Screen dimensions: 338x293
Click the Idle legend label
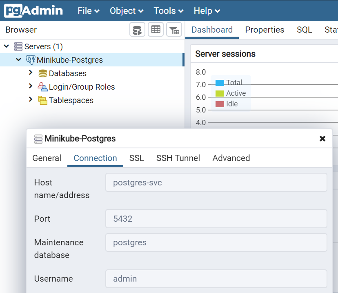(x=232, y=104)
